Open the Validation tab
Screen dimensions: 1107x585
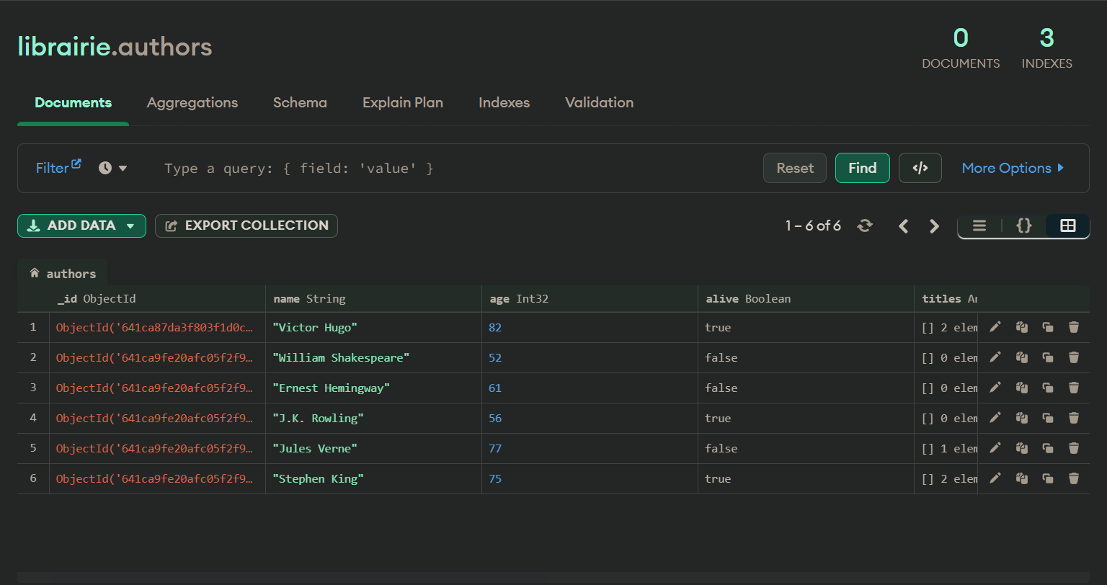(600, 102)
